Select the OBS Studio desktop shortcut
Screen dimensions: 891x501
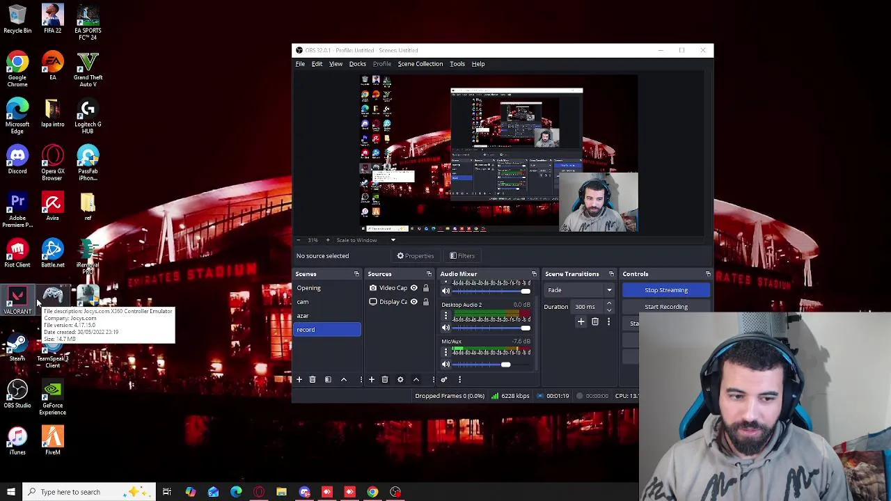17,395
